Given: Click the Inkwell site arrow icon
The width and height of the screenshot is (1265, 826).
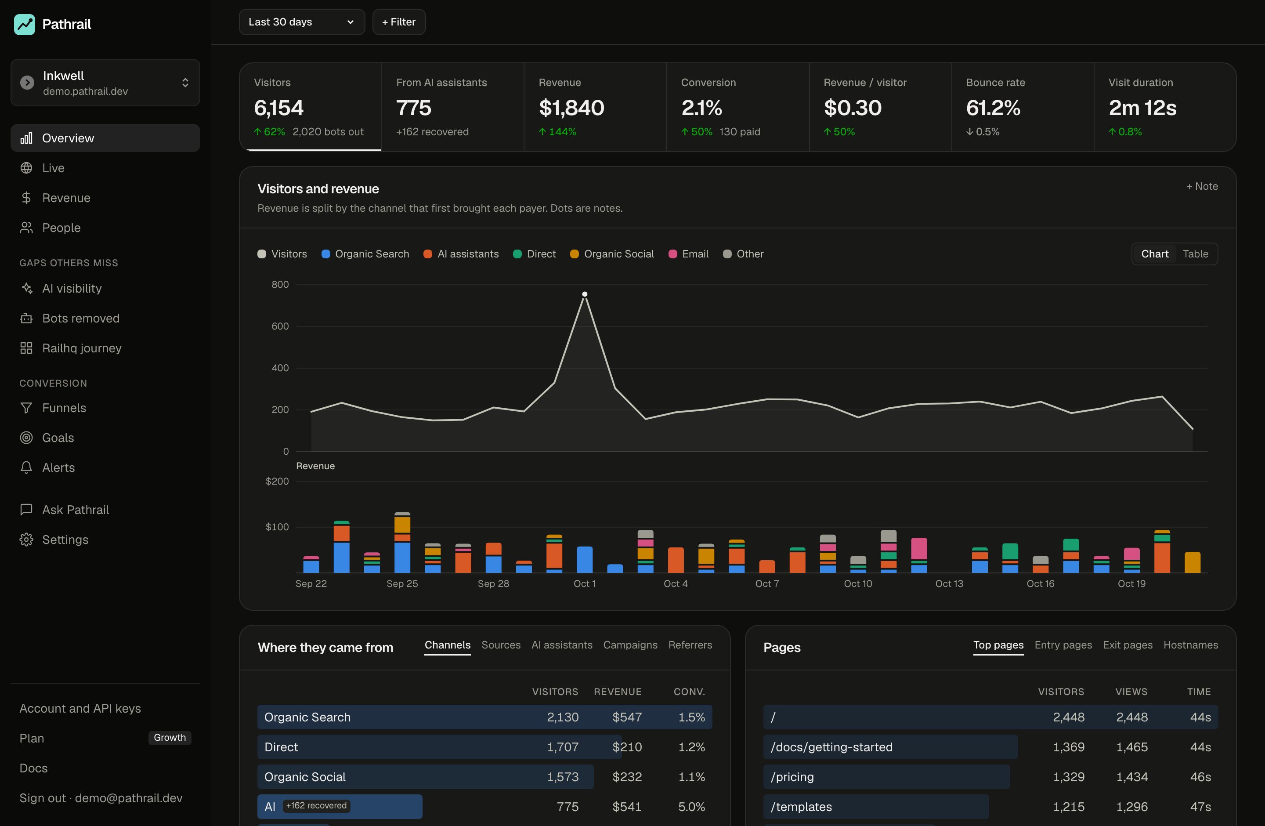Looking at the screenshot, I should (27, 83).
